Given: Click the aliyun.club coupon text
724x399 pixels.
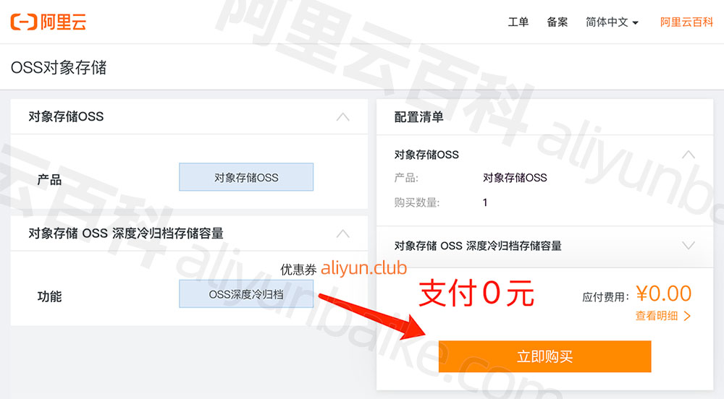Looking at the screenshot, I should pyautogui.click(x=363, y=269).
